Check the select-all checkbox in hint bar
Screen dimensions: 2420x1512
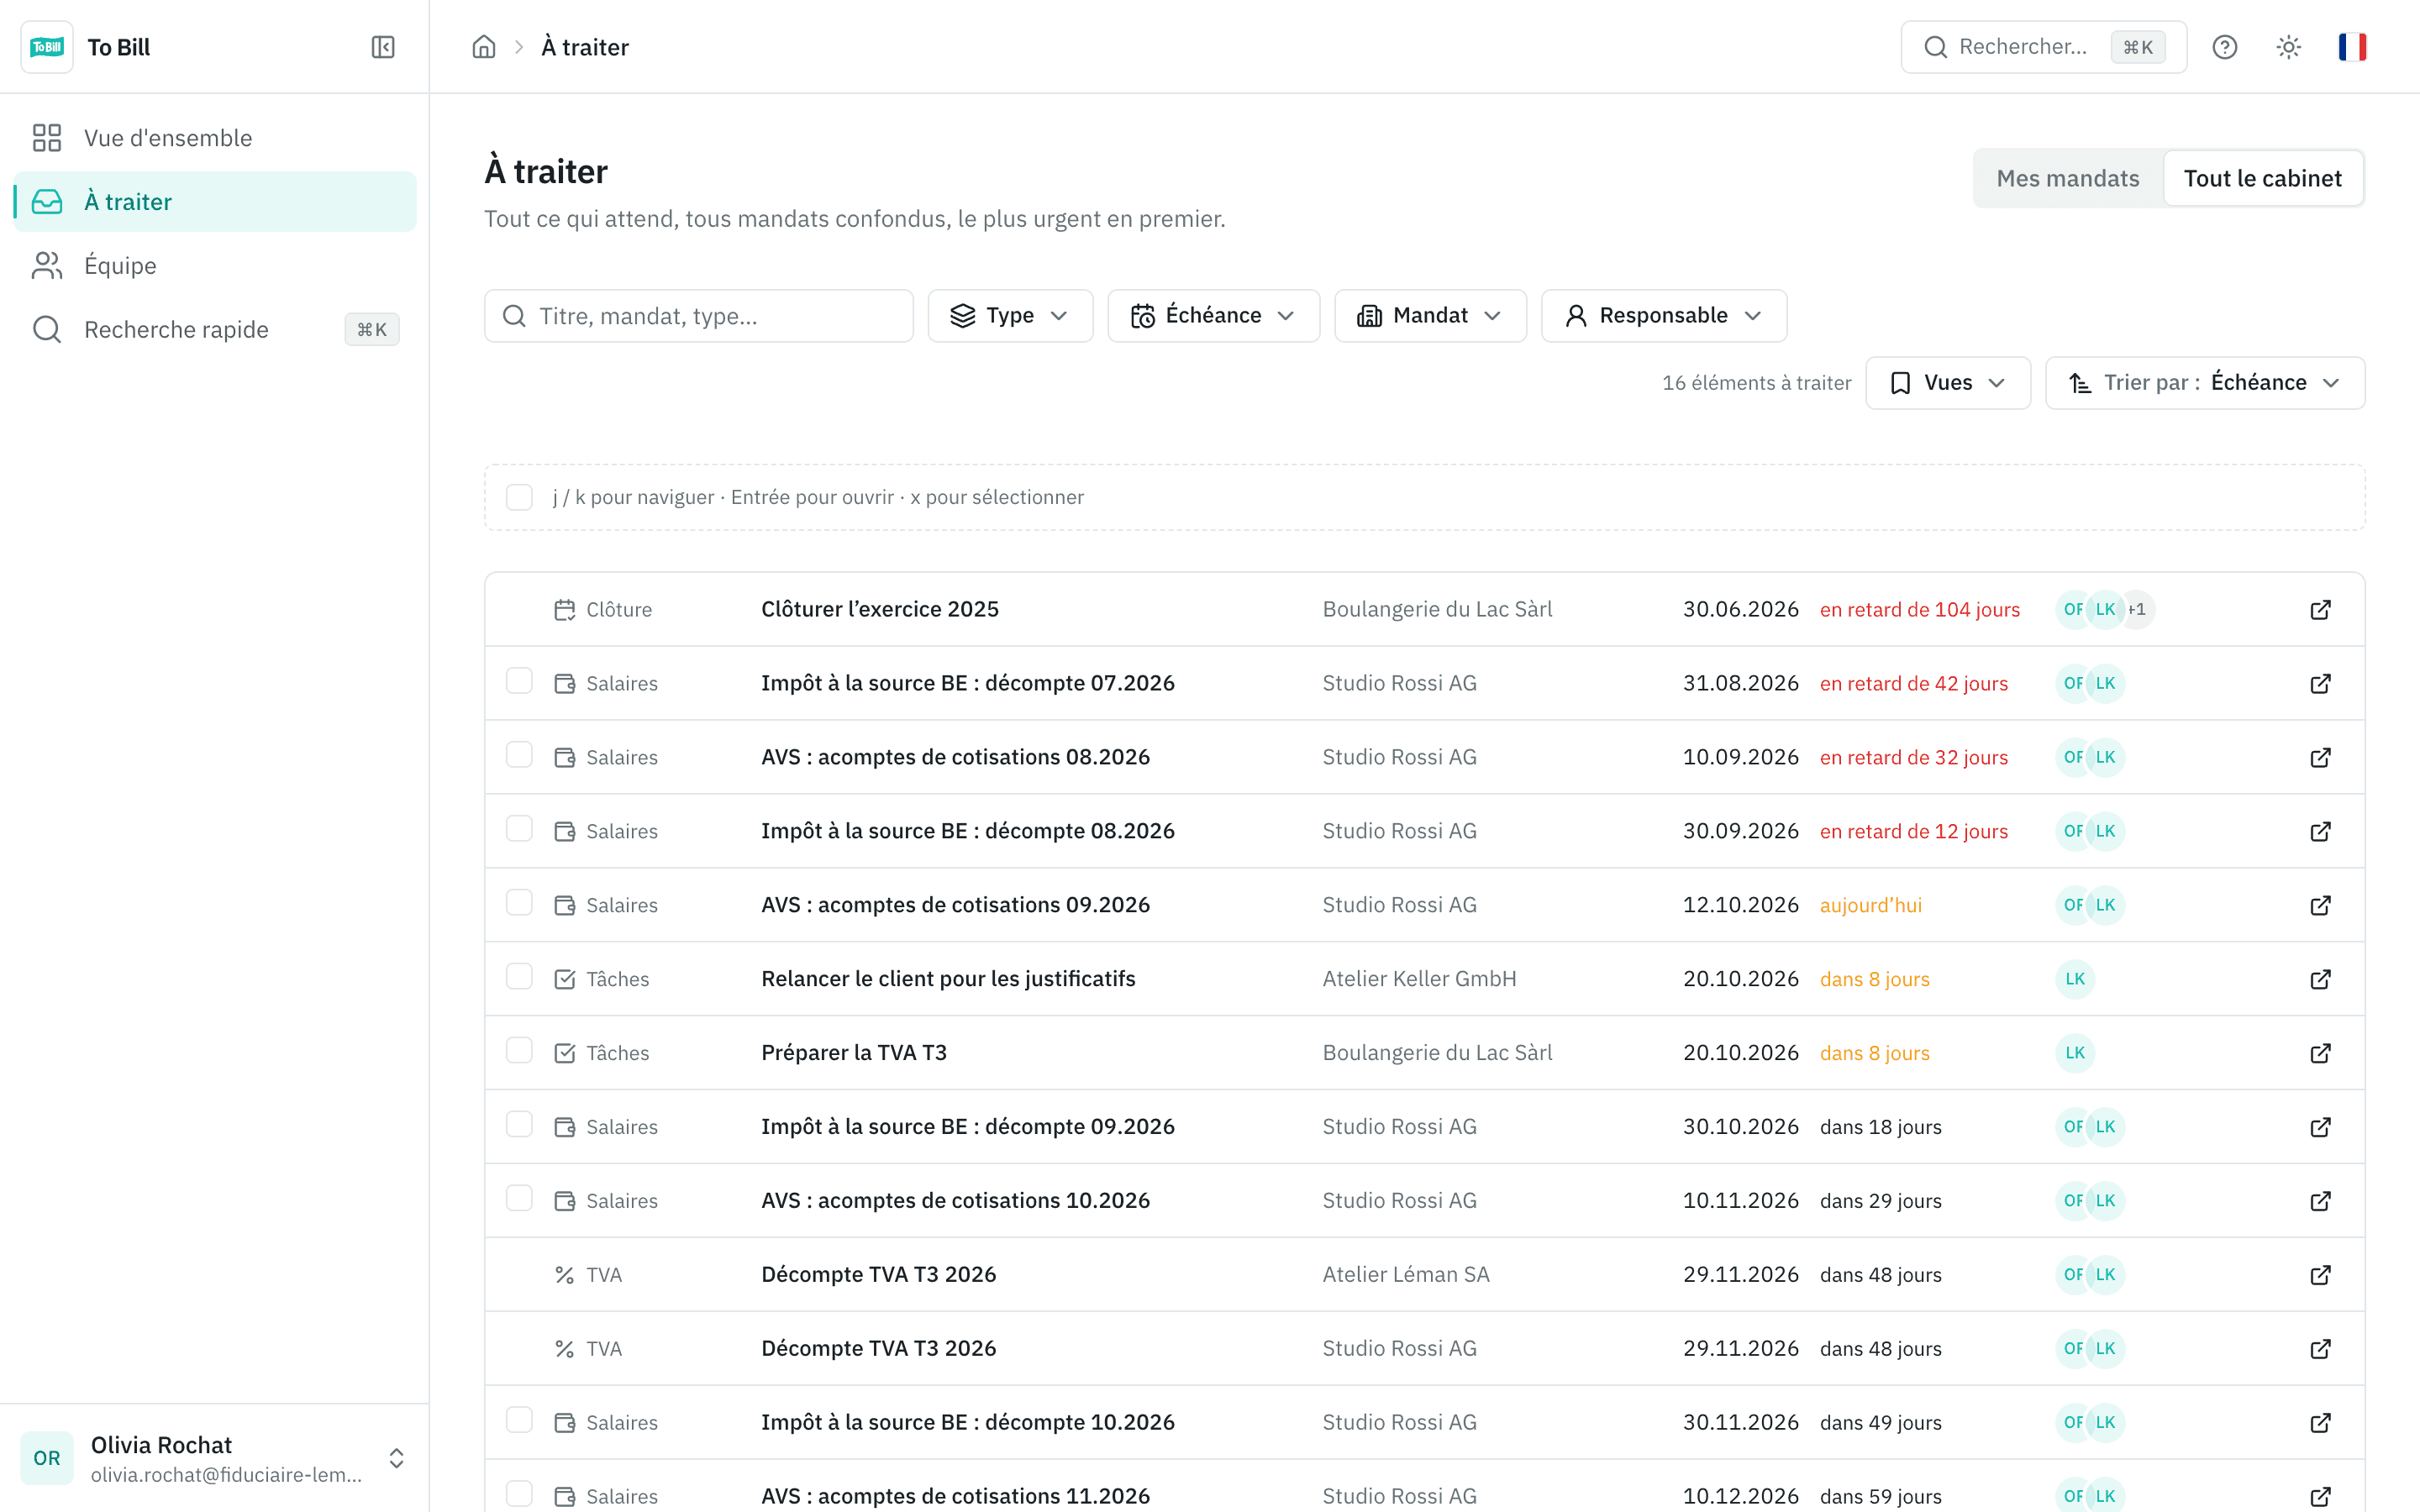519,497
